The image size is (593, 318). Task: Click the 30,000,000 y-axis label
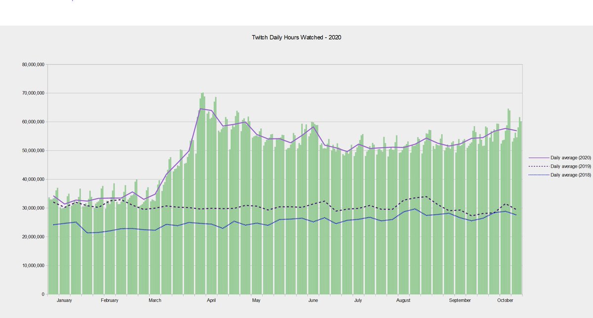coord(33,208)
